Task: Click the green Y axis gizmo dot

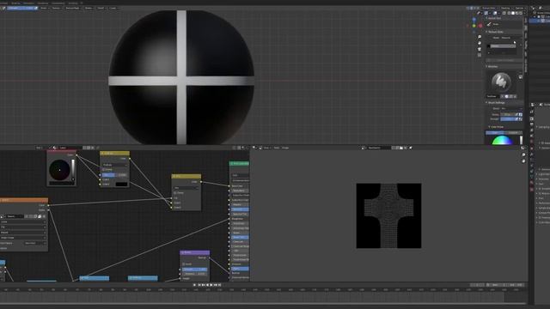Action: click(x=474, y=26)
